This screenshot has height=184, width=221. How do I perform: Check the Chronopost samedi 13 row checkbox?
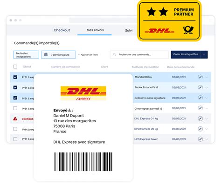(x=15, y=108)
